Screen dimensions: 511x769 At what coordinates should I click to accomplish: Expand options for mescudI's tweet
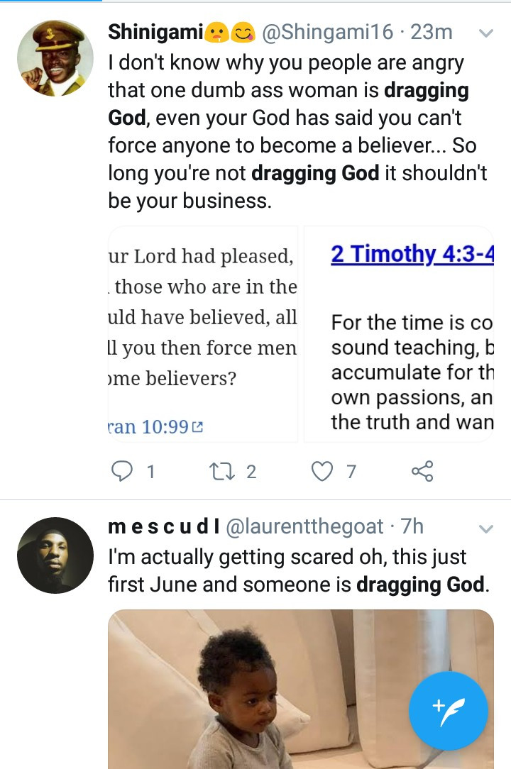(486, 529)
